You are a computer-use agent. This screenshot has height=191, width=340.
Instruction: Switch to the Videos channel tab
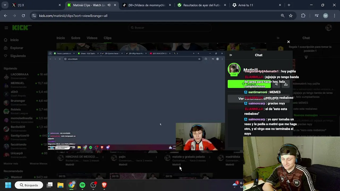[x=92, y=38]
